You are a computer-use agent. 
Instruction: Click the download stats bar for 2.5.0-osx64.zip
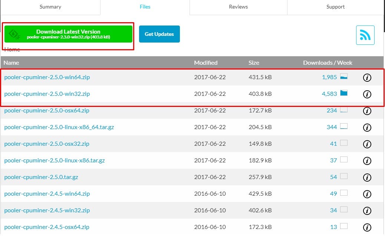pyautogui.click(x=344, y=109)
